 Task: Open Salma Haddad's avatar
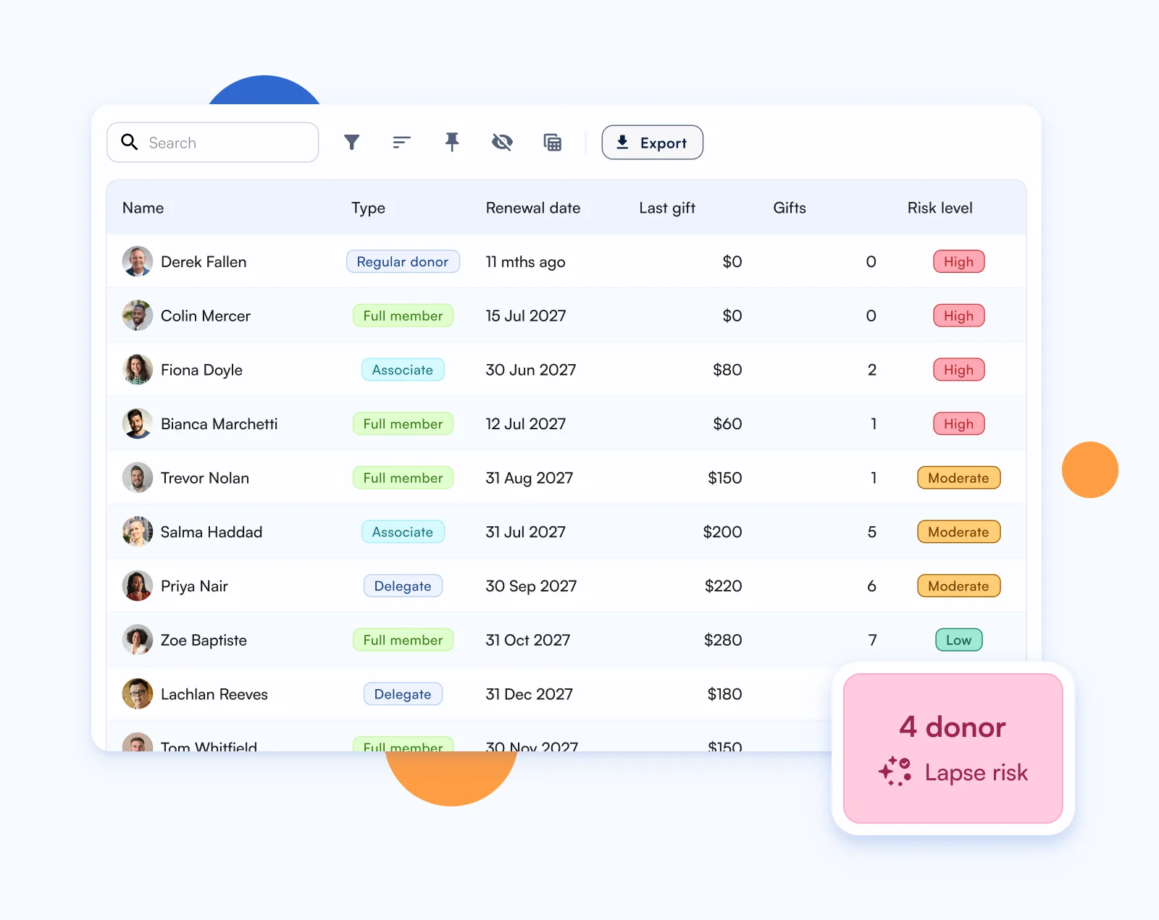(x=138, y=531)
